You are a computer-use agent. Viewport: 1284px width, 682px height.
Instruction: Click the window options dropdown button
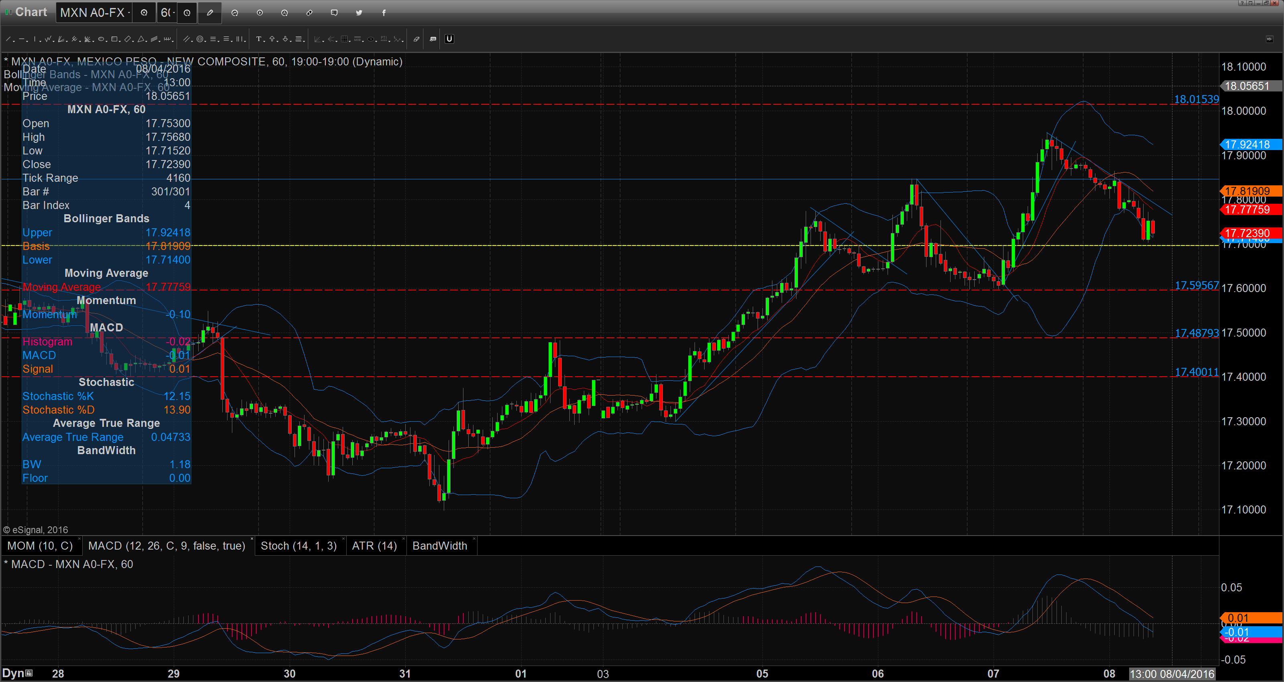pos(1251,3)
